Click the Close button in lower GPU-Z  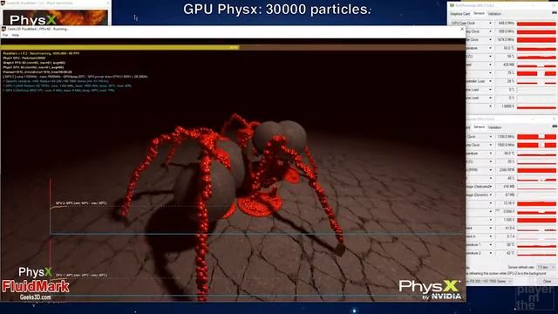coord(547,281)
